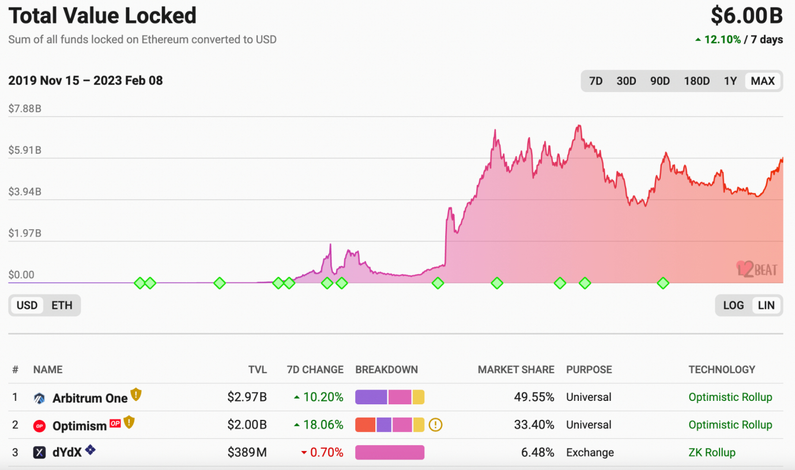Open the Arbitrum One project link
Screen dimensions: 795x470
pyautogui.click(x=90, y=398)
